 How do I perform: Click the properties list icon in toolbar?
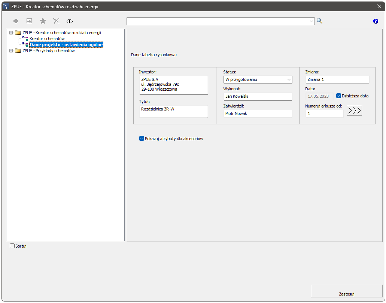[29, 21]
